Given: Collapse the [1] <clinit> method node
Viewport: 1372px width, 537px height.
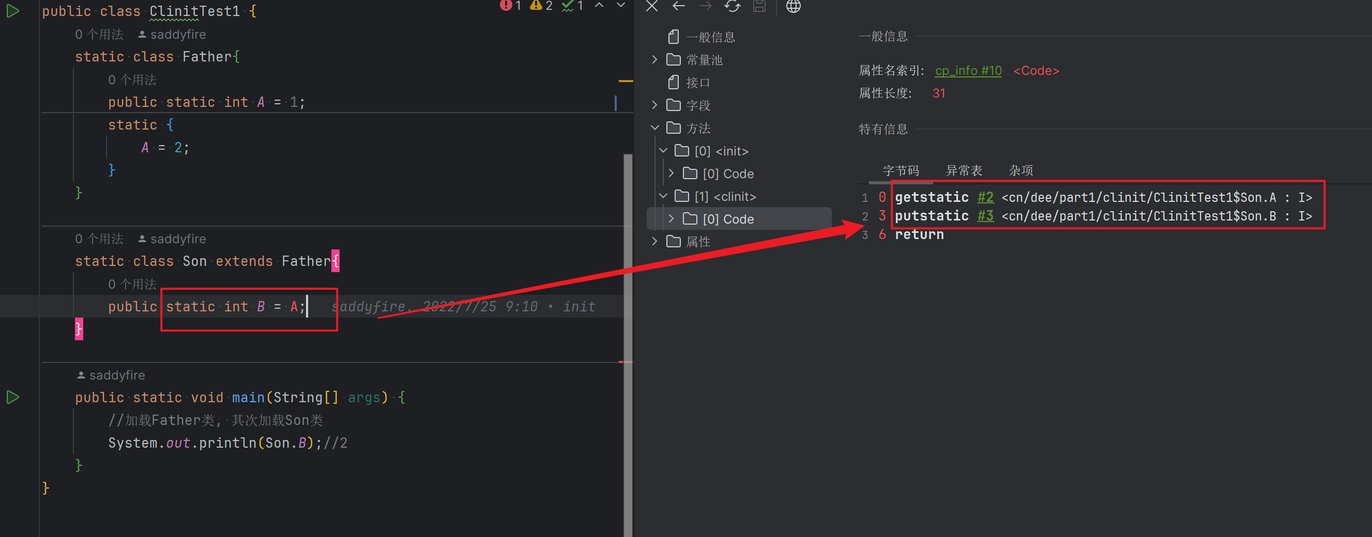Looking at the screenshot, I should (x=663, y=196).
